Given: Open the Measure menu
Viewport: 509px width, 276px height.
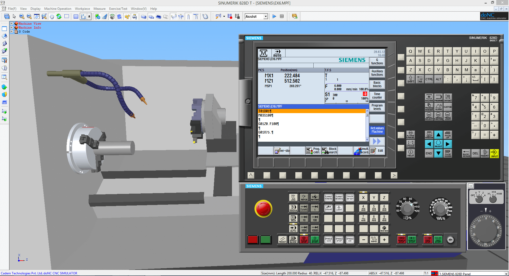Looking at the screenshot, I should (x=99, y=9).
